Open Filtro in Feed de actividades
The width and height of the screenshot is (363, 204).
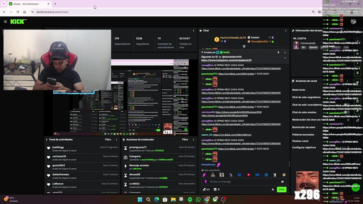pyautogui.click(x=108, y=139)
